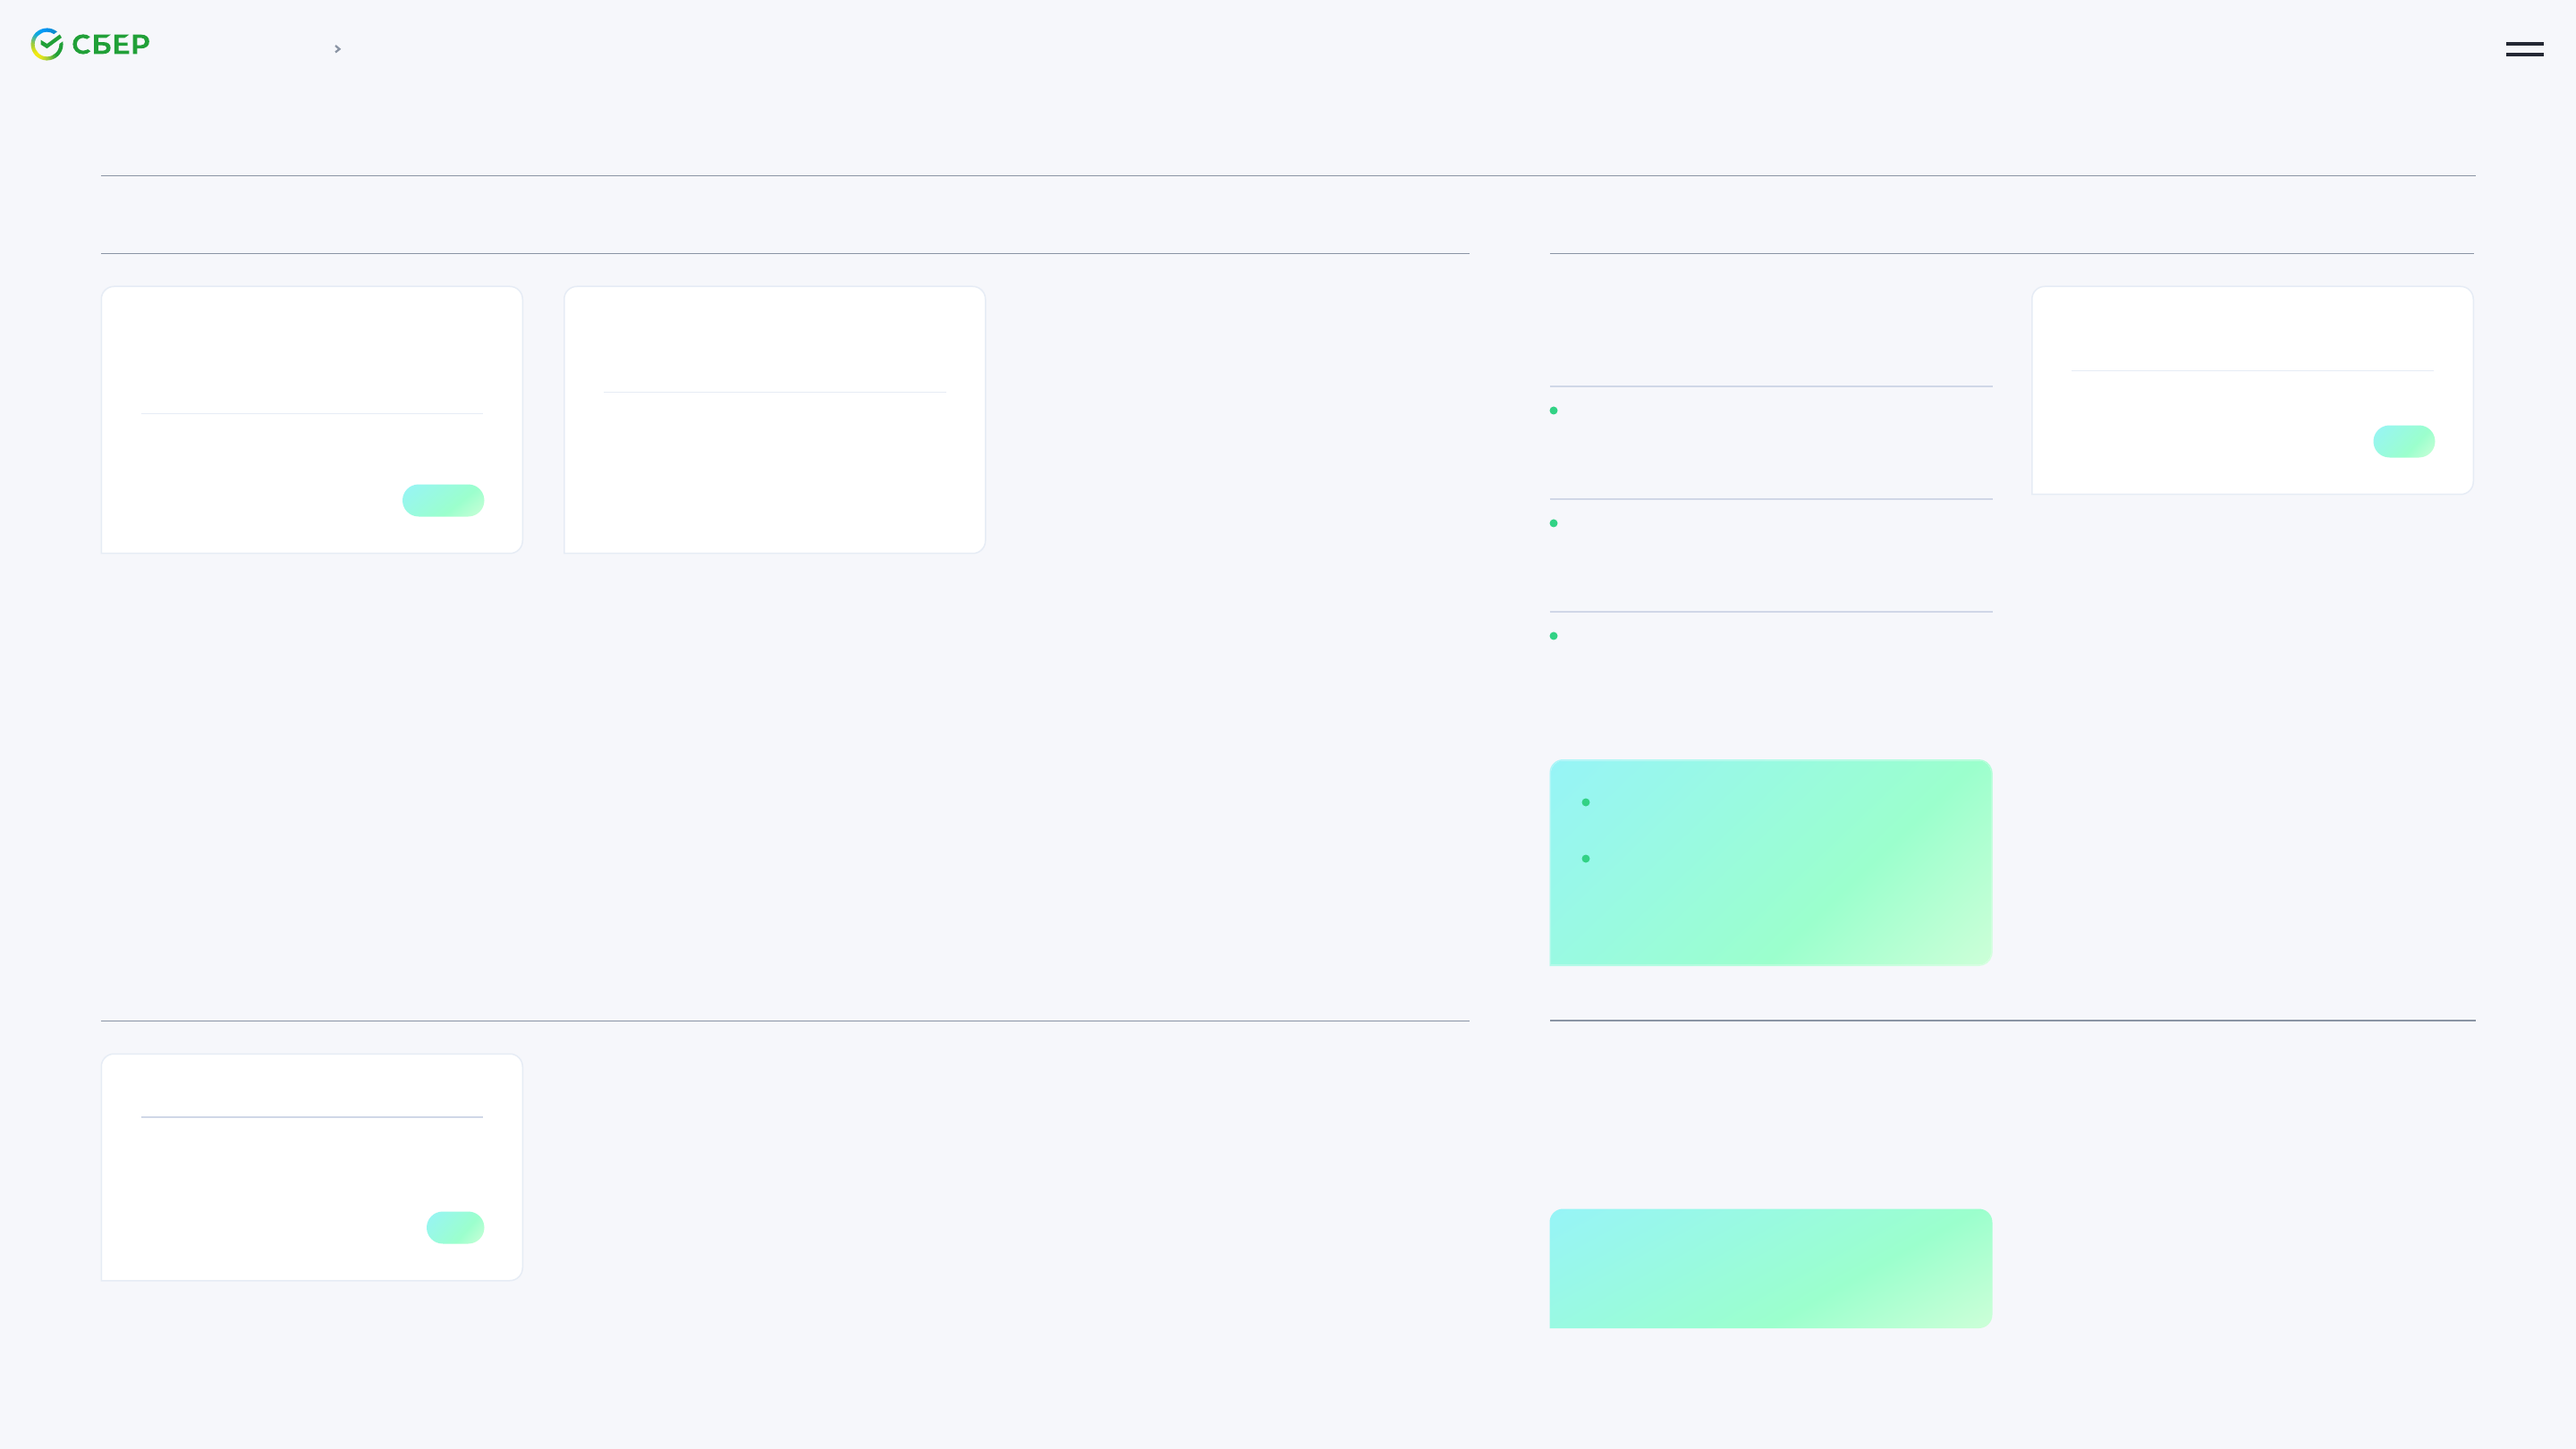
Task: Select the first white card containing a pill button
Action: coord(312,420)
